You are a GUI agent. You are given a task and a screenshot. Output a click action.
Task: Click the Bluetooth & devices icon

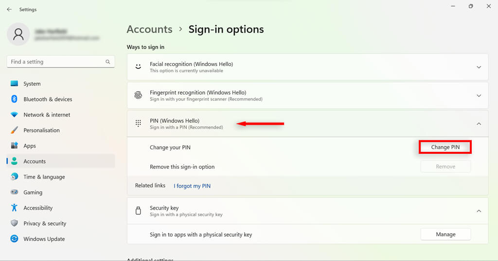pos(14,99)
